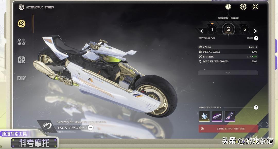
Task: Select the purple canister material thumbnail
Action: pyautogui.click(x=217, y=116)
